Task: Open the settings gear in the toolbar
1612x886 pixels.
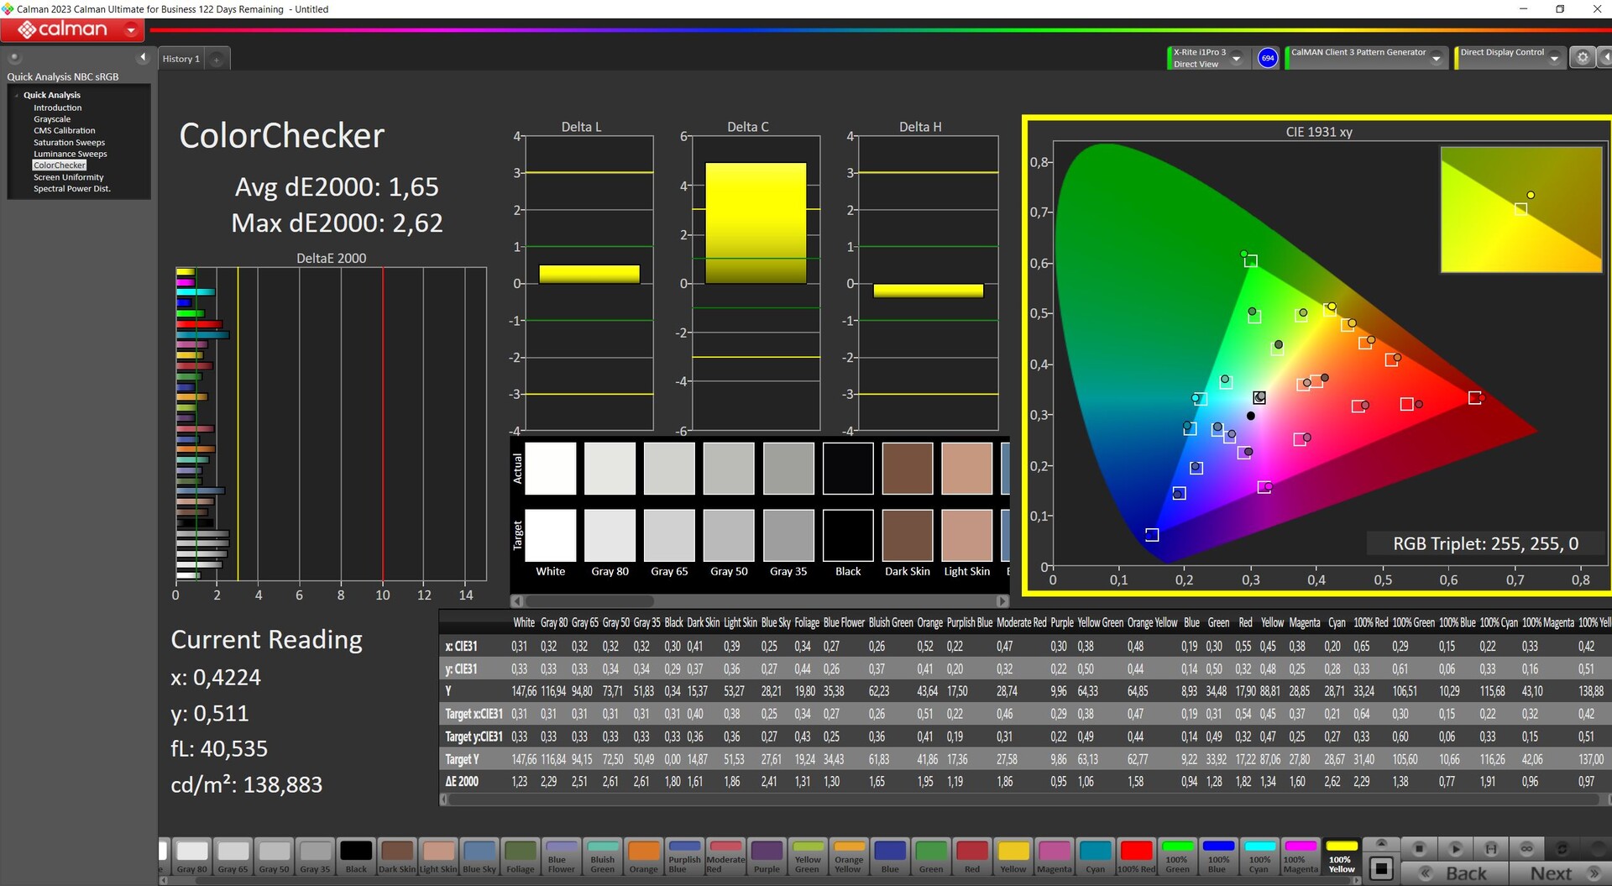Action: point(1583,58)
